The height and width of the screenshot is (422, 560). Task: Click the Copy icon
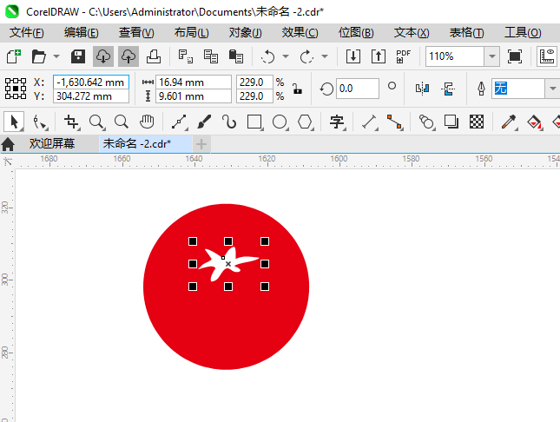click(x=211, y=56)
